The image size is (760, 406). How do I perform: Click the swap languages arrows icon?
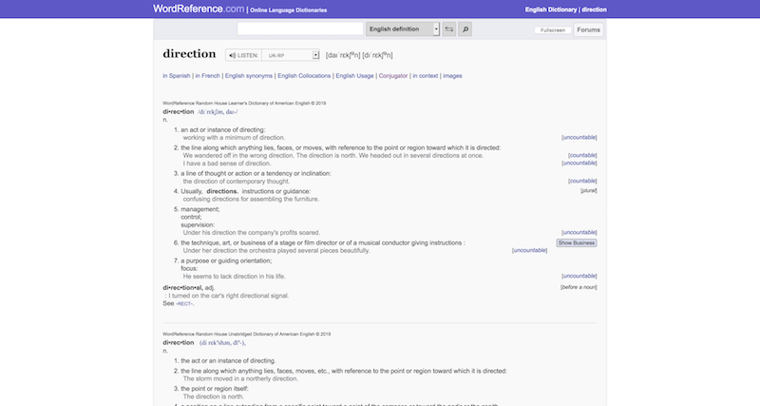point(449,29)
